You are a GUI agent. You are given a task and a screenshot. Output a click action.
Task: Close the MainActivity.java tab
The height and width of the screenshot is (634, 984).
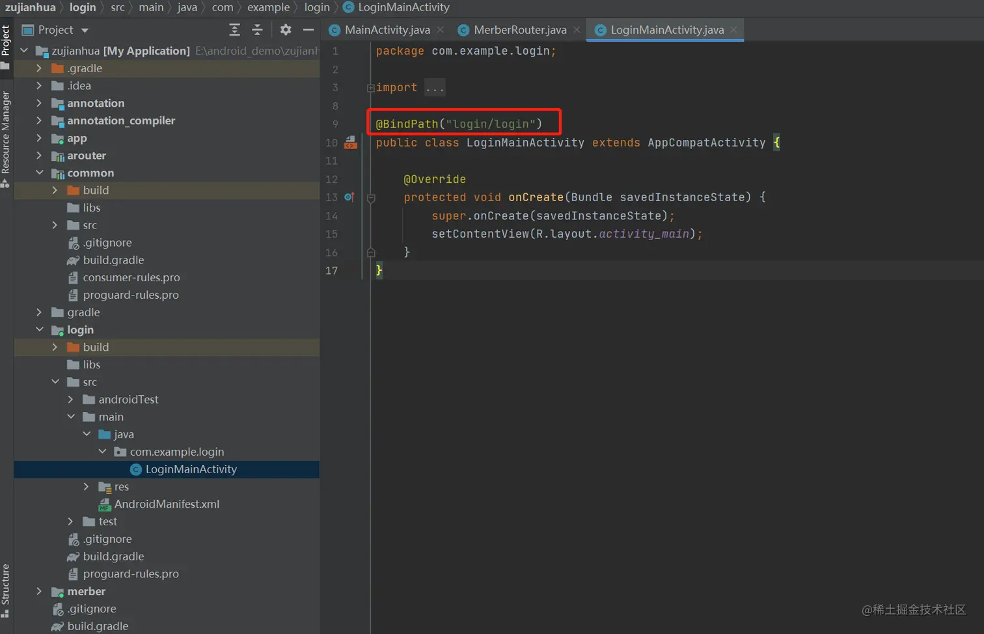tap(441, 30)
